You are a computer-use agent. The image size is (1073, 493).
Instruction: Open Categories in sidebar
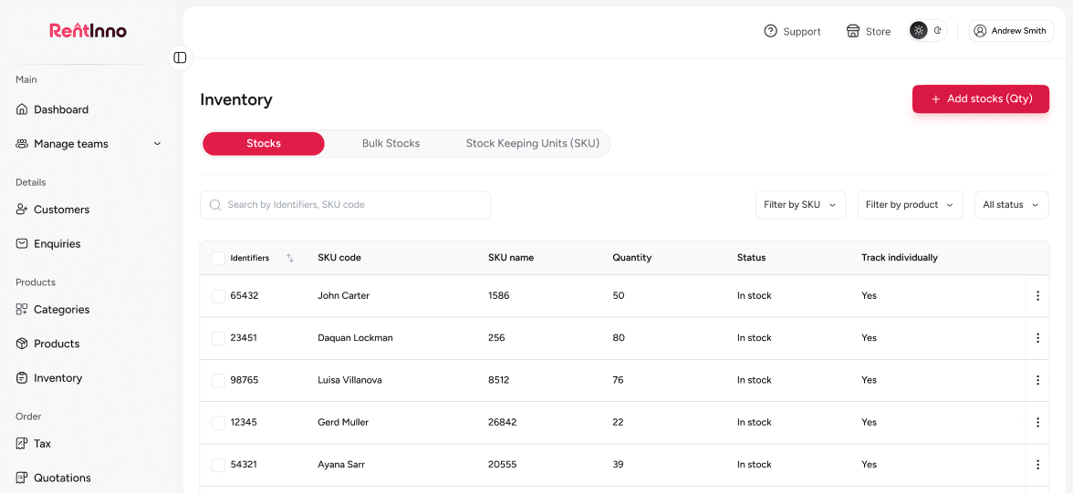53,309
